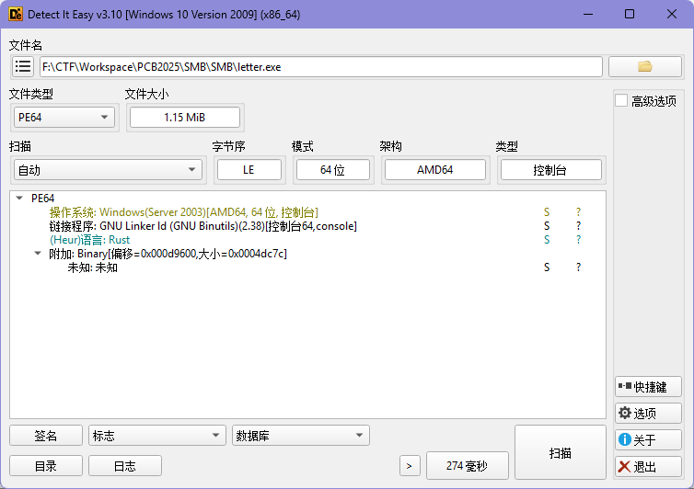Open the 数据库 database dropdown
This screenshot has height=489, width=694.
[300, 436]
